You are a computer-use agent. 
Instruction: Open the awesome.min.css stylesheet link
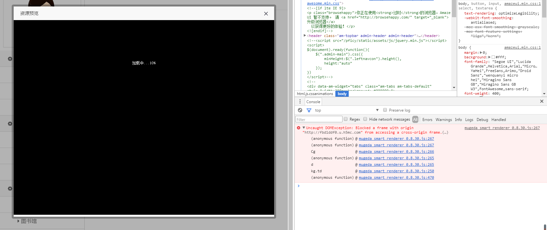(323, 3)
